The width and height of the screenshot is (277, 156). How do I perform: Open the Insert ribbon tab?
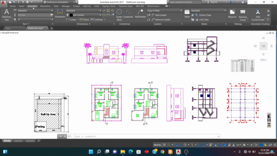point(22,6)
